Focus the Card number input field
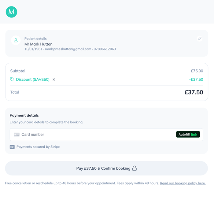 click(x=92, y=135)
